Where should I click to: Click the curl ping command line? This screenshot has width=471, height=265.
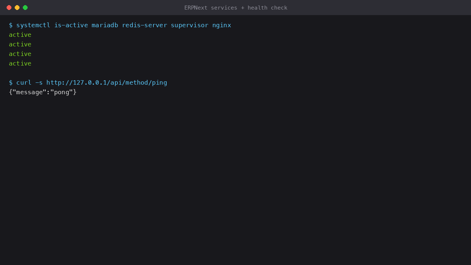88,82
